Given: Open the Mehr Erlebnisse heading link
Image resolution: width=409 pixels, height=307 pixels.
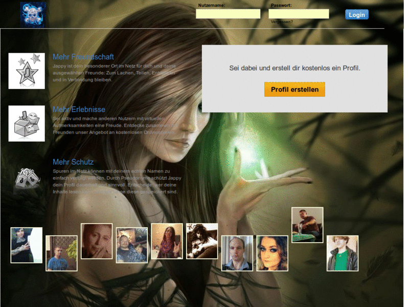Looking at the screenshot, I should pos(79,109).
